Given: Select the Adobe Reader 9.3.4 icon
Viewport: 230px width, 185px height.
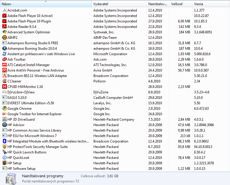Looking at the screenshot, I should pyautogui.click(x=5, y=27).
